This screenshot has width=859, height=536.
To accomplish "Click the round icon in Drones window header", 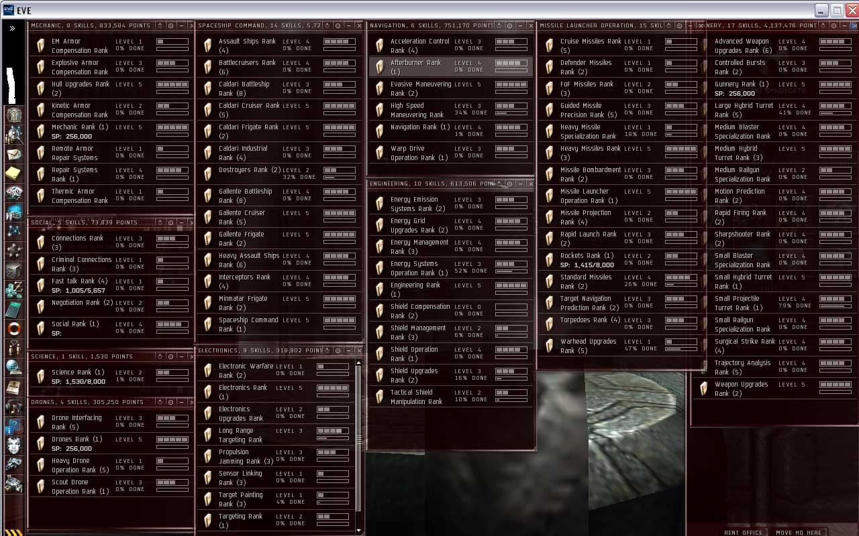I will pyautogui.click(x=170, y=402).
